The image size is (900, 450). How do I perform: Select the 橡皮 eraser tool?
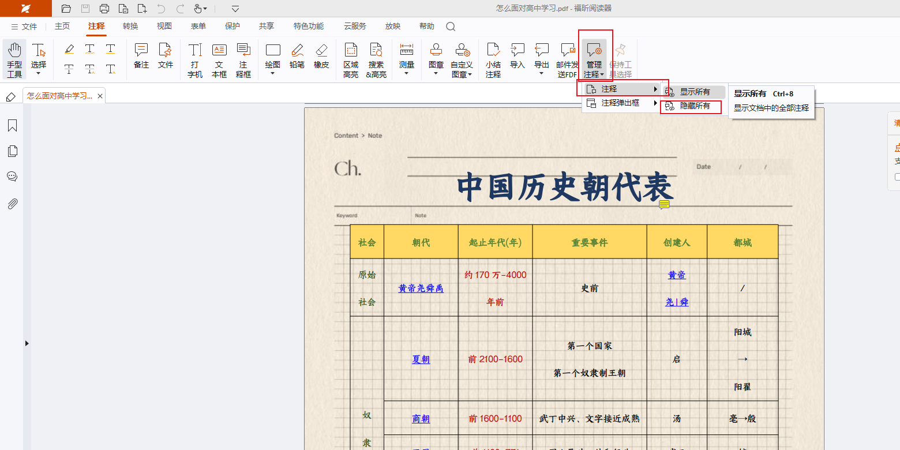[x=321, y=56]
